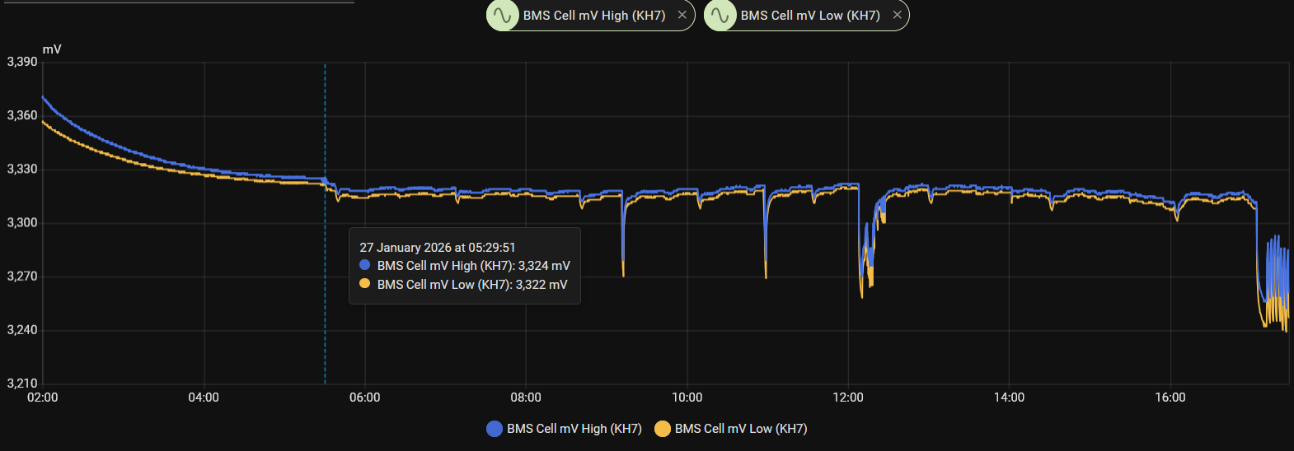Click the 3,300 label on the voltage axis
The width and height of the screenshot is (1294, 451).
tap(22, 223)
